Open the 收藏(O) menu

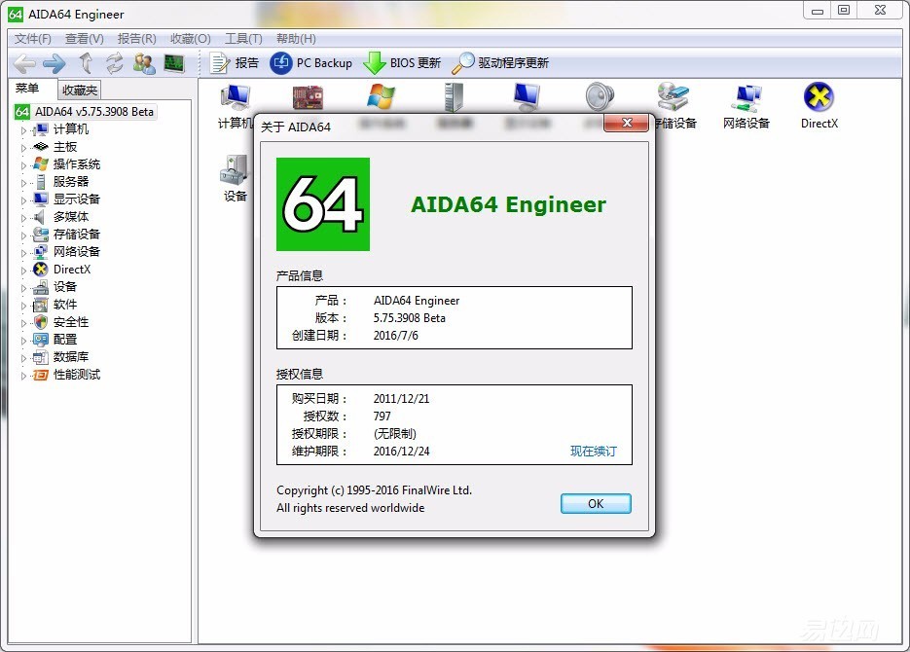(191, 38)
